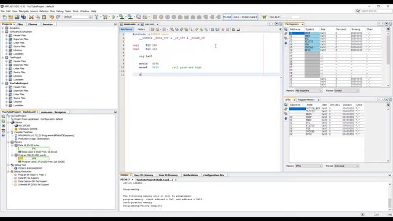
Task: Click the Make and Program Device icon
Action: (x=122, y=17)
